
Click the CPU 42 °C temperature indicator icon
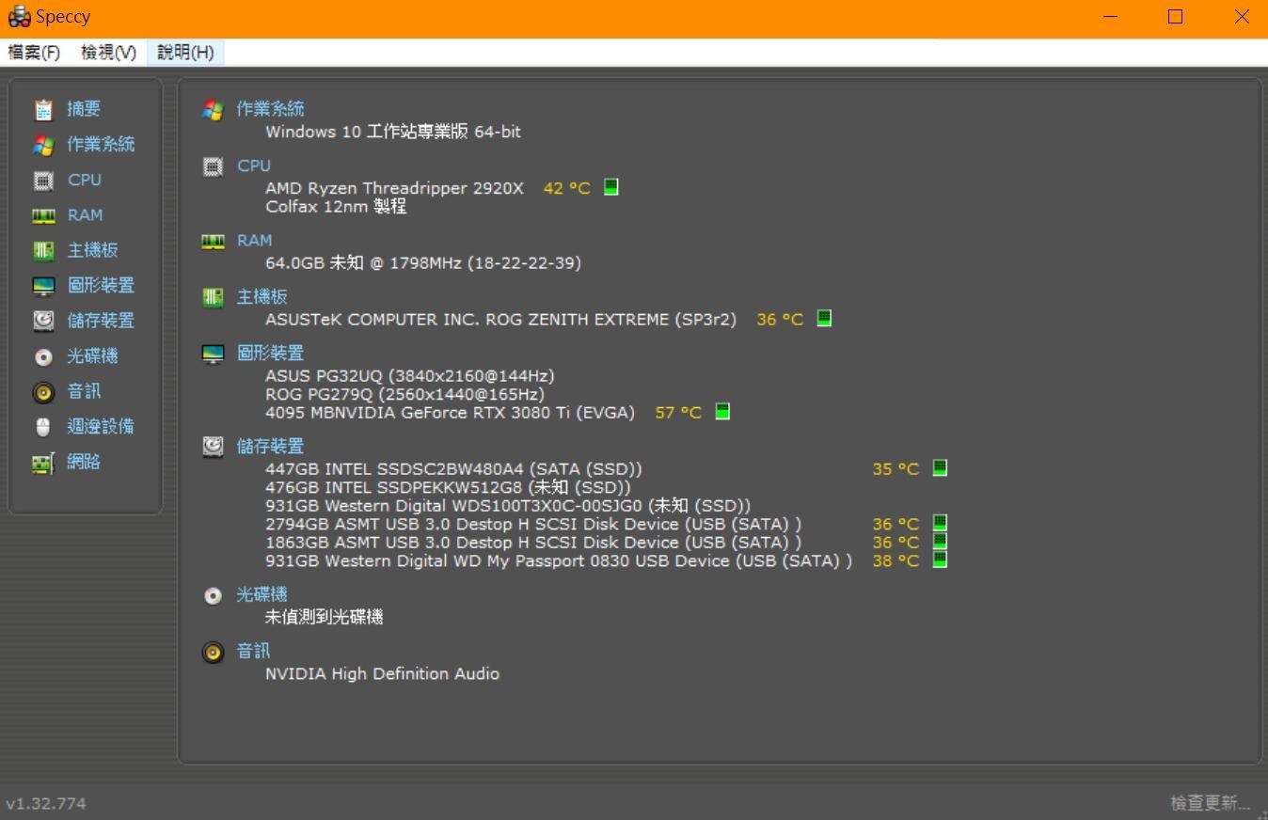610,187
